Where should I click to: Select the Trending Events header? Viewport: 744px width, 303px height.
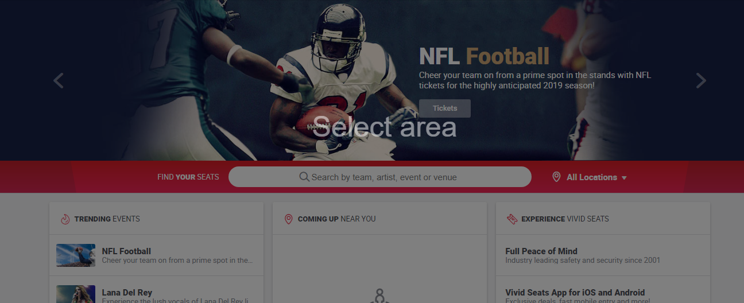(107, 219)
